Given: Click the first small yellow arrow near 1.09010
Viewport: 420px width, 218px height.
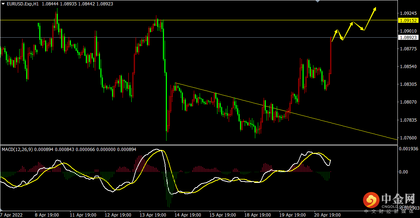Looking at the screenshot, I should click(335, 35).
